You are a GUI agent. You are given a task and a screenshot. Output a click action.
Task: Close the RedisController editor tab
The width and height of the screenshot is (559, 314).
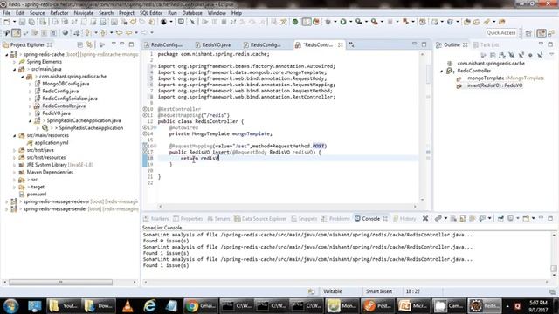tap(341, 44)
